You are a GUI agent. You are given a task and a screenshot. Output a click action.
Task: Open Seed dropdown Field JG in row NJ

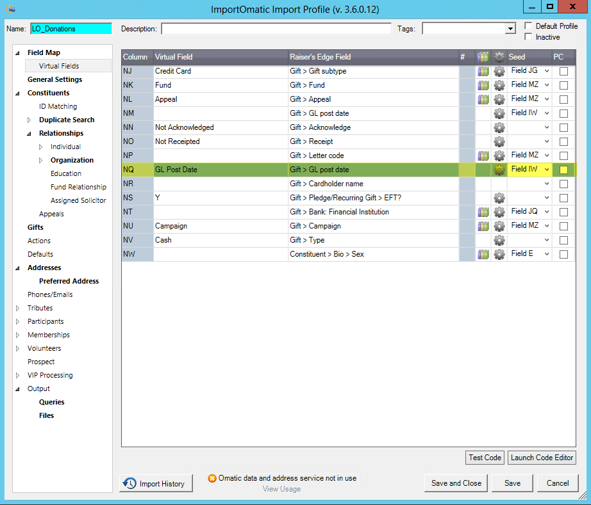[547, 71]
